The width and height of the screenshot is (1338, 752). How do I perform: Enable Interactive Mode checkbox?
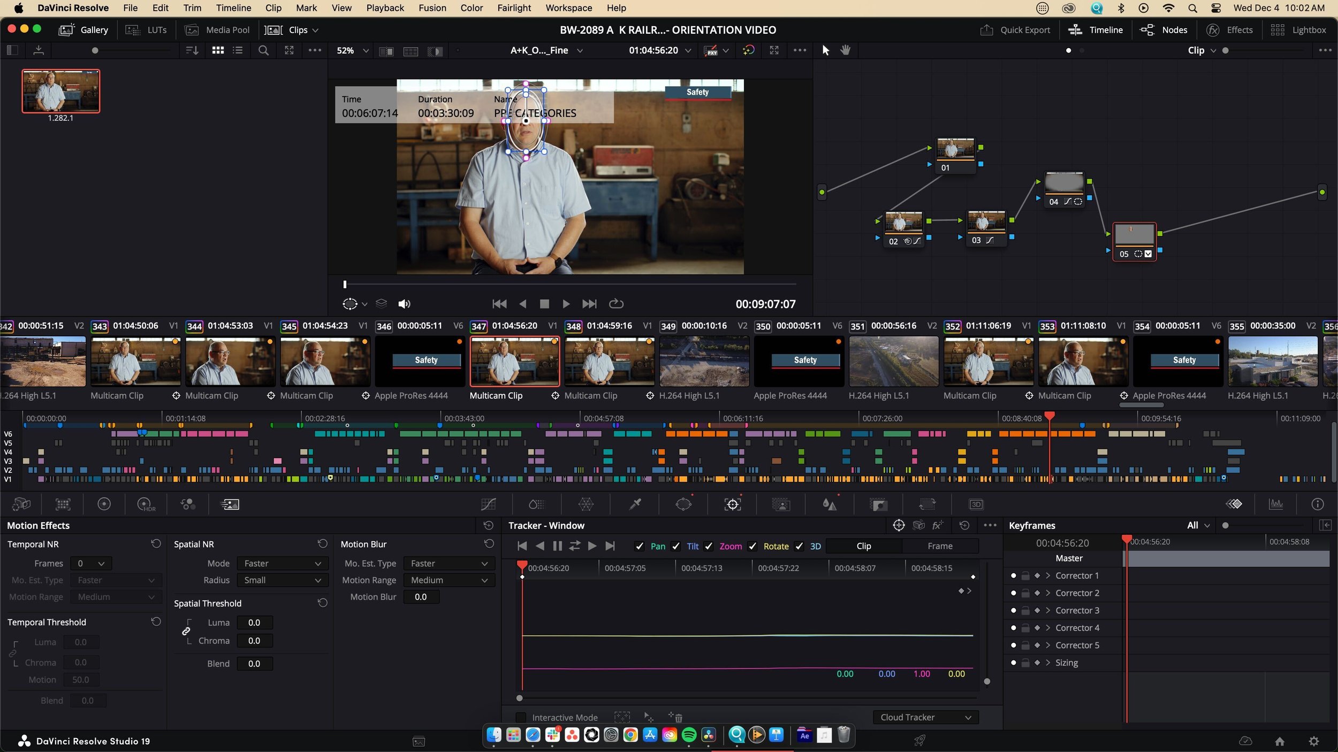[520, 717]
